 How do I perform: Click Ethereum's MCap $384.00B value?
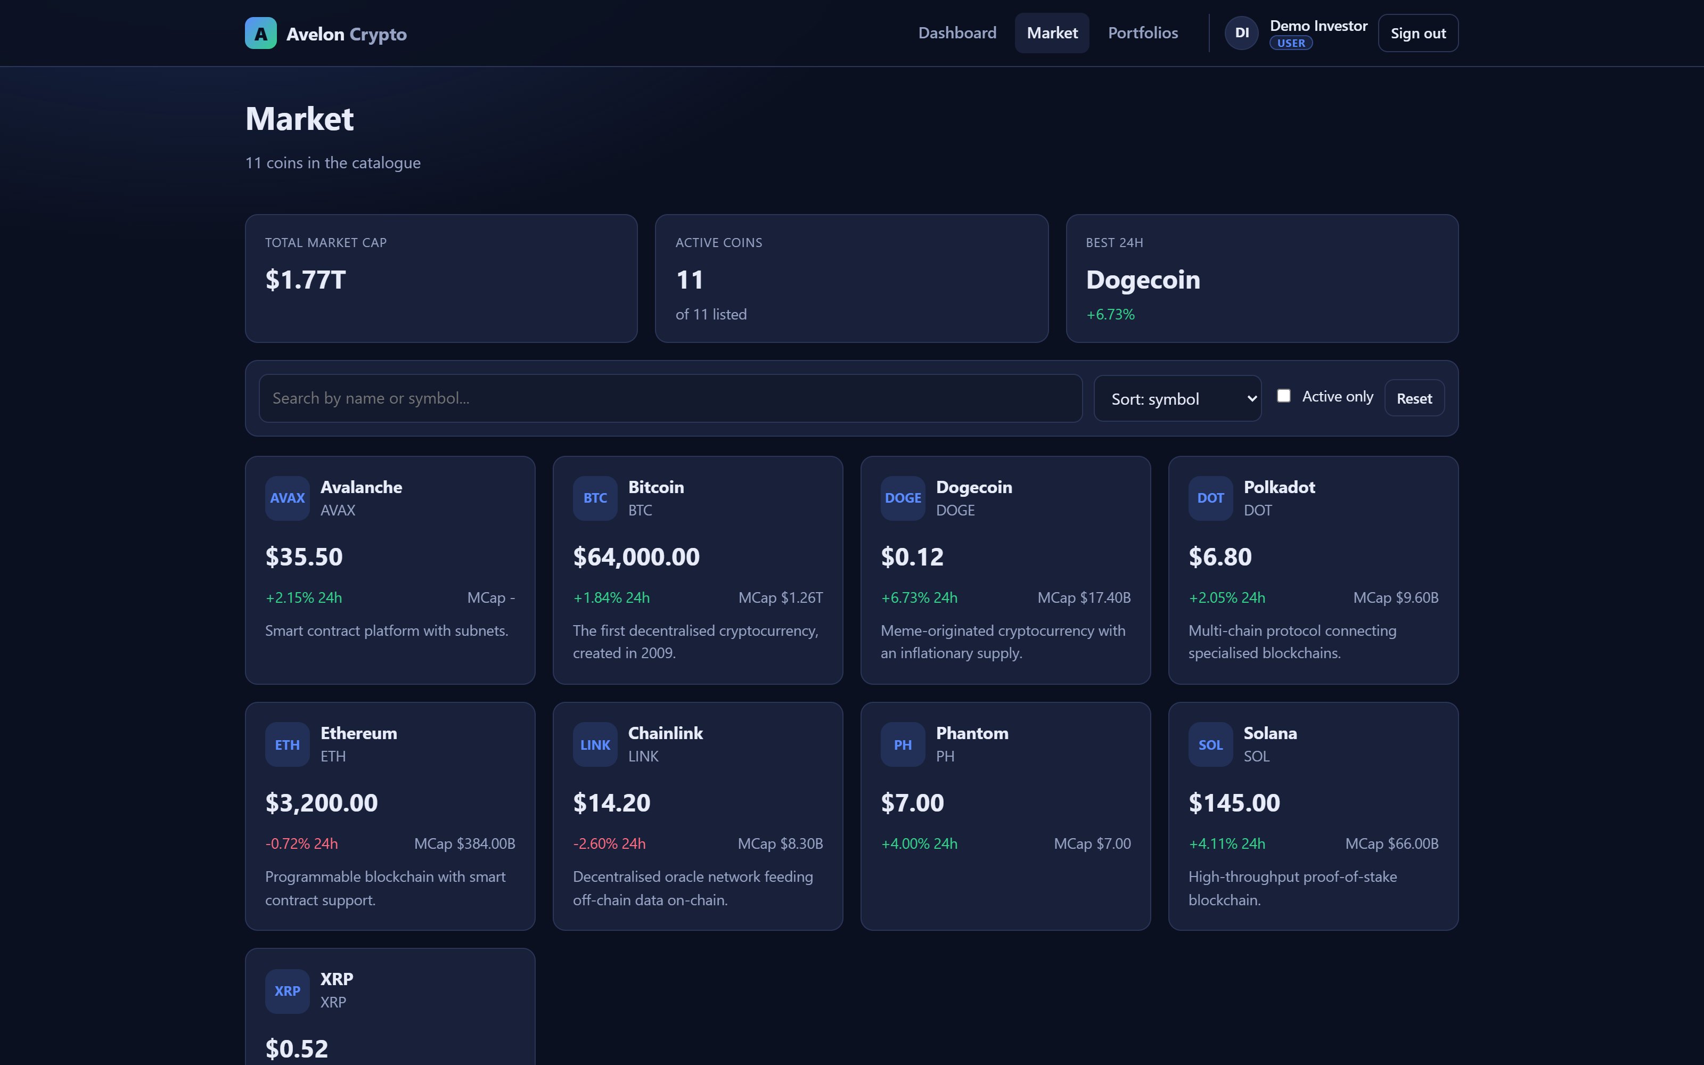(465, 844)
